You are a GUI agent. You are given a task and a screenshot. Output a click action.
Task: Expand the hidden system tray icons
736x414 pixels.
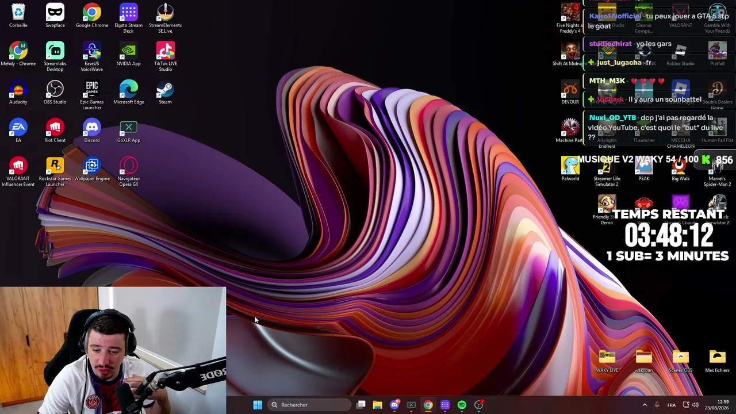(644, 405)
